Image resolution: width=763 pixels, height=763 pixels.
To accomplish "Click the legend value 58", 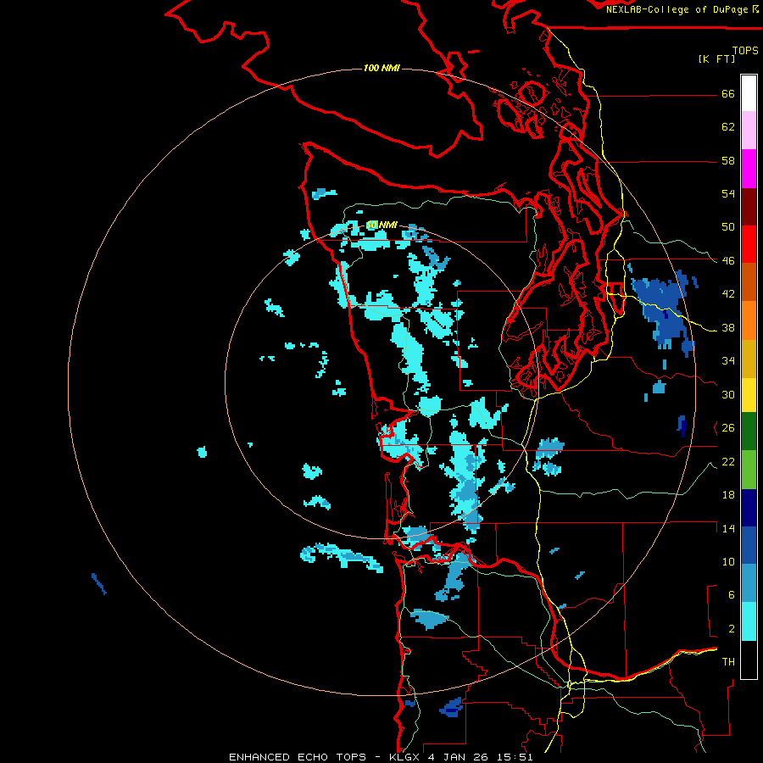I will coord(728,160).
